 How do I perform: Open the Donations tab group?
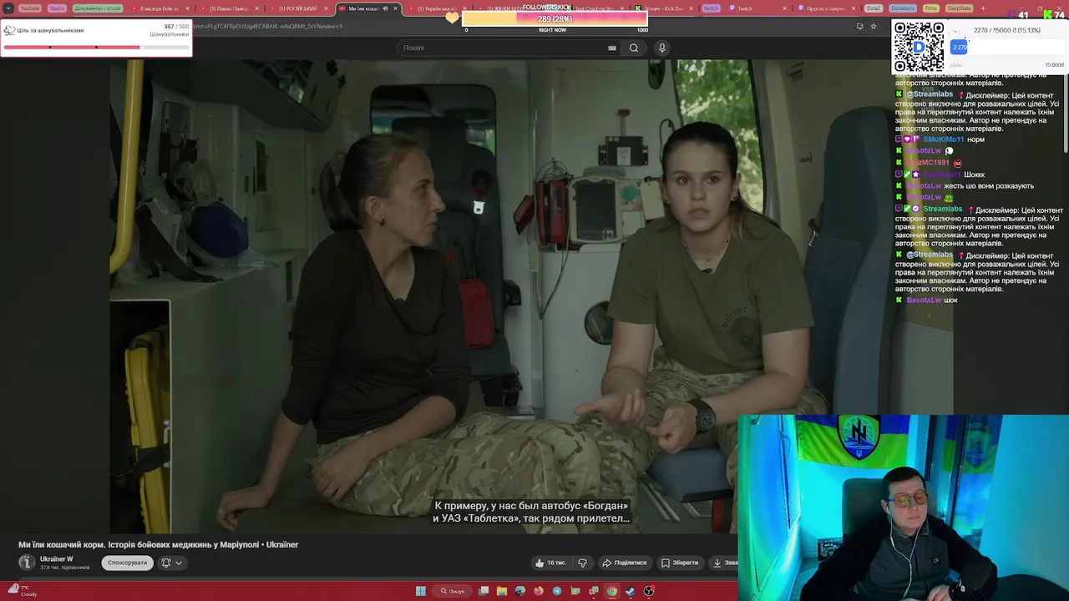[x=903, y=8]
